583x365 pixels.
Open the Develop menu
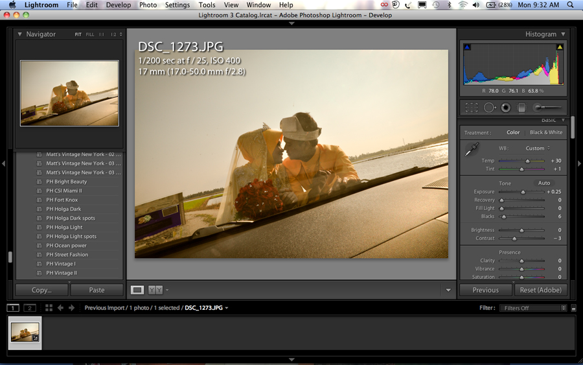[x=118, y=5]
